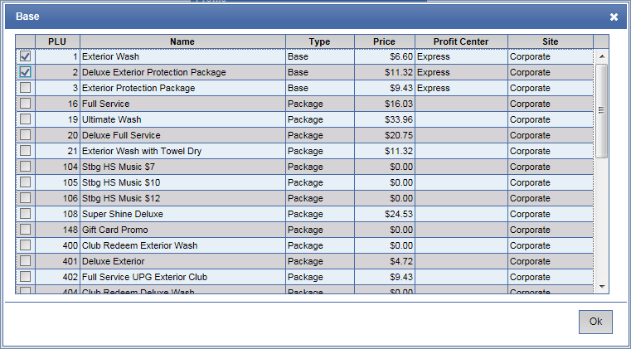Screen dimensions: 631x349
Task: Close the Base dialog with X
Action: coord(614,17)
